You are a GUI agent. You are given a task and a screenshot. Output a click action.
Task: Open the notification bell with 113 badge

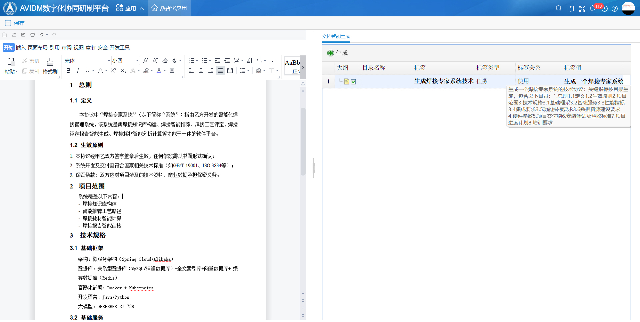[592, 8]
